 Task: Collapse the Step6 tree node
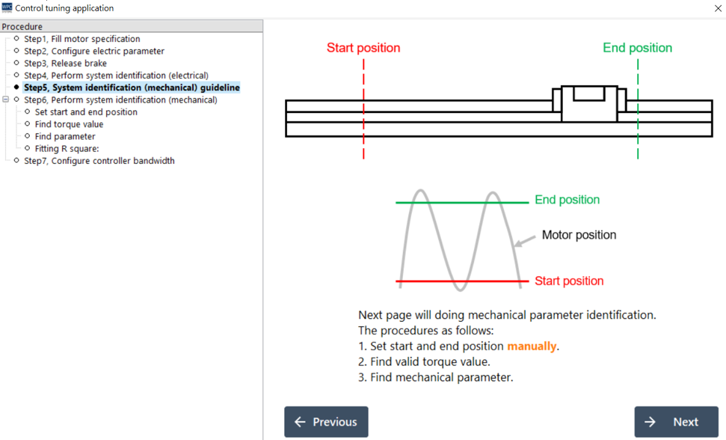6,100
